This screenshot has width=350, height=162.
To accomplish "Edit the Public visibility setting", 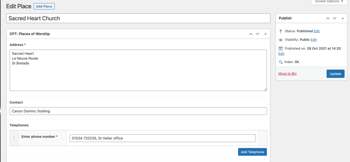I will tap(313, 40).
